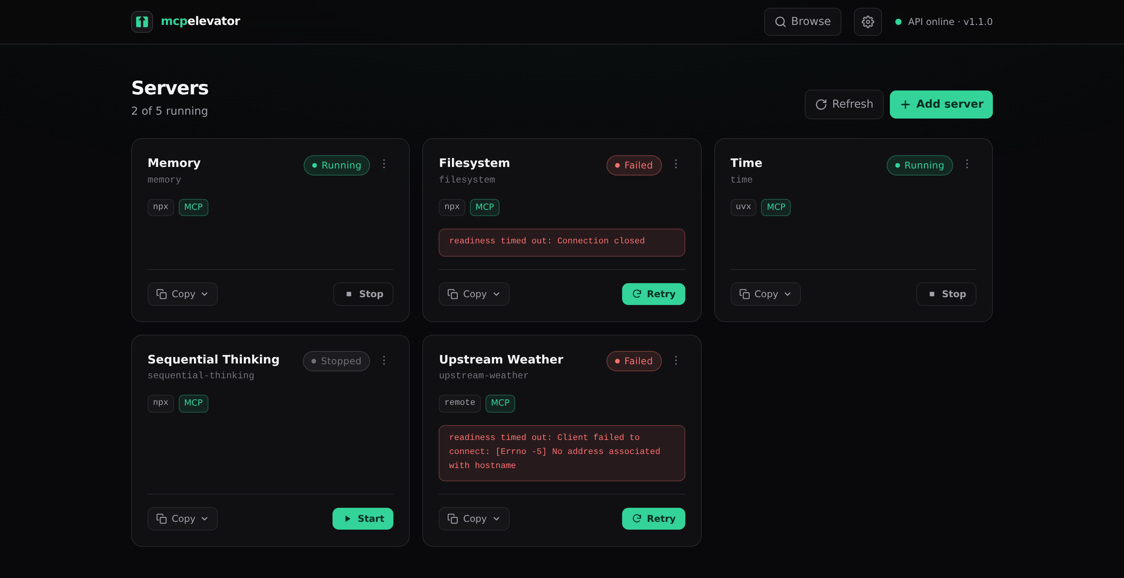1124x578 pixels.
Task: Expand the Copy dropdown on Filesystem card
Action: [x=474, y=294]
